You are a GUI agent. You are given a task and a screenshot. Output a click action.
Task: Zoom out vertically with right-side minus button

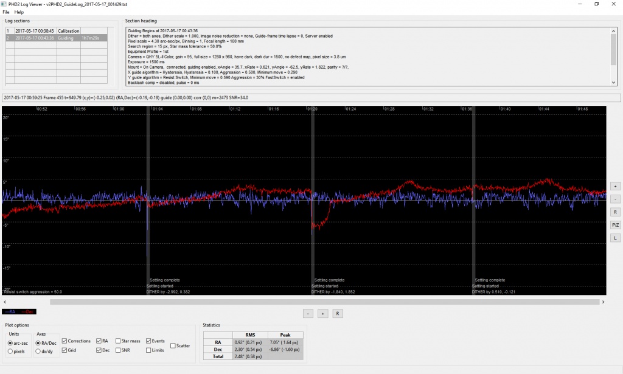coord(616,199)
